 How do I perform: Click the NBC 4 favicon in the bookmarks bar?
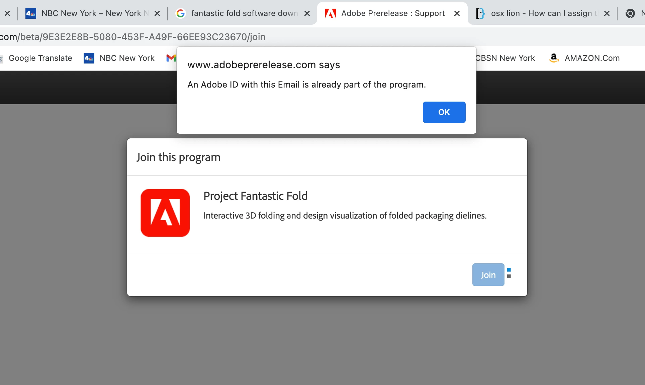(89, 58)
